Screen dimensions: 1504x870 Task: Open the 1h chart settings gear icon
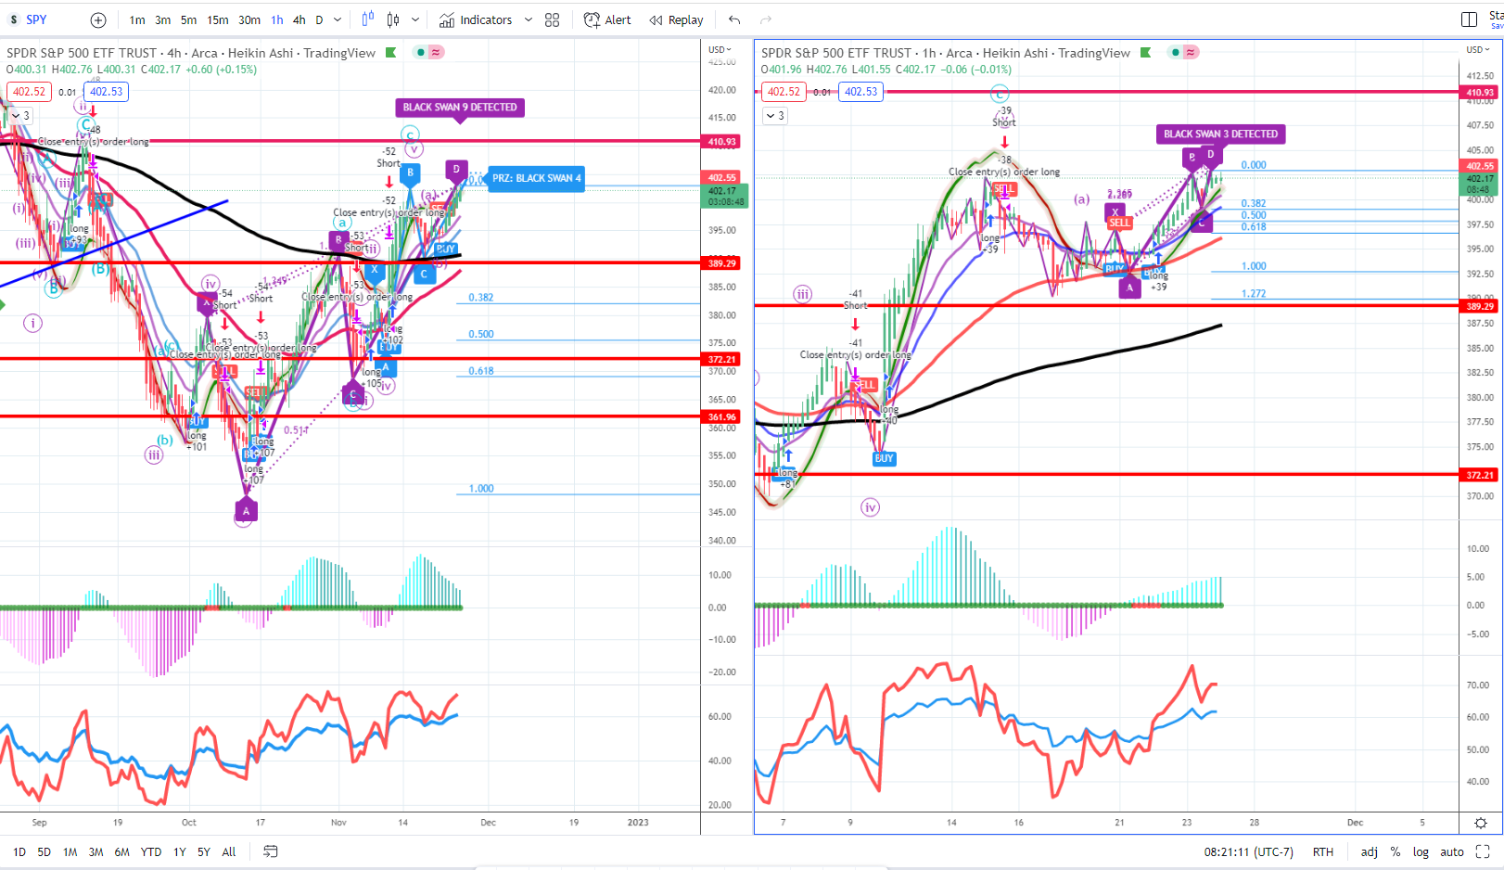coord(1481,823)
